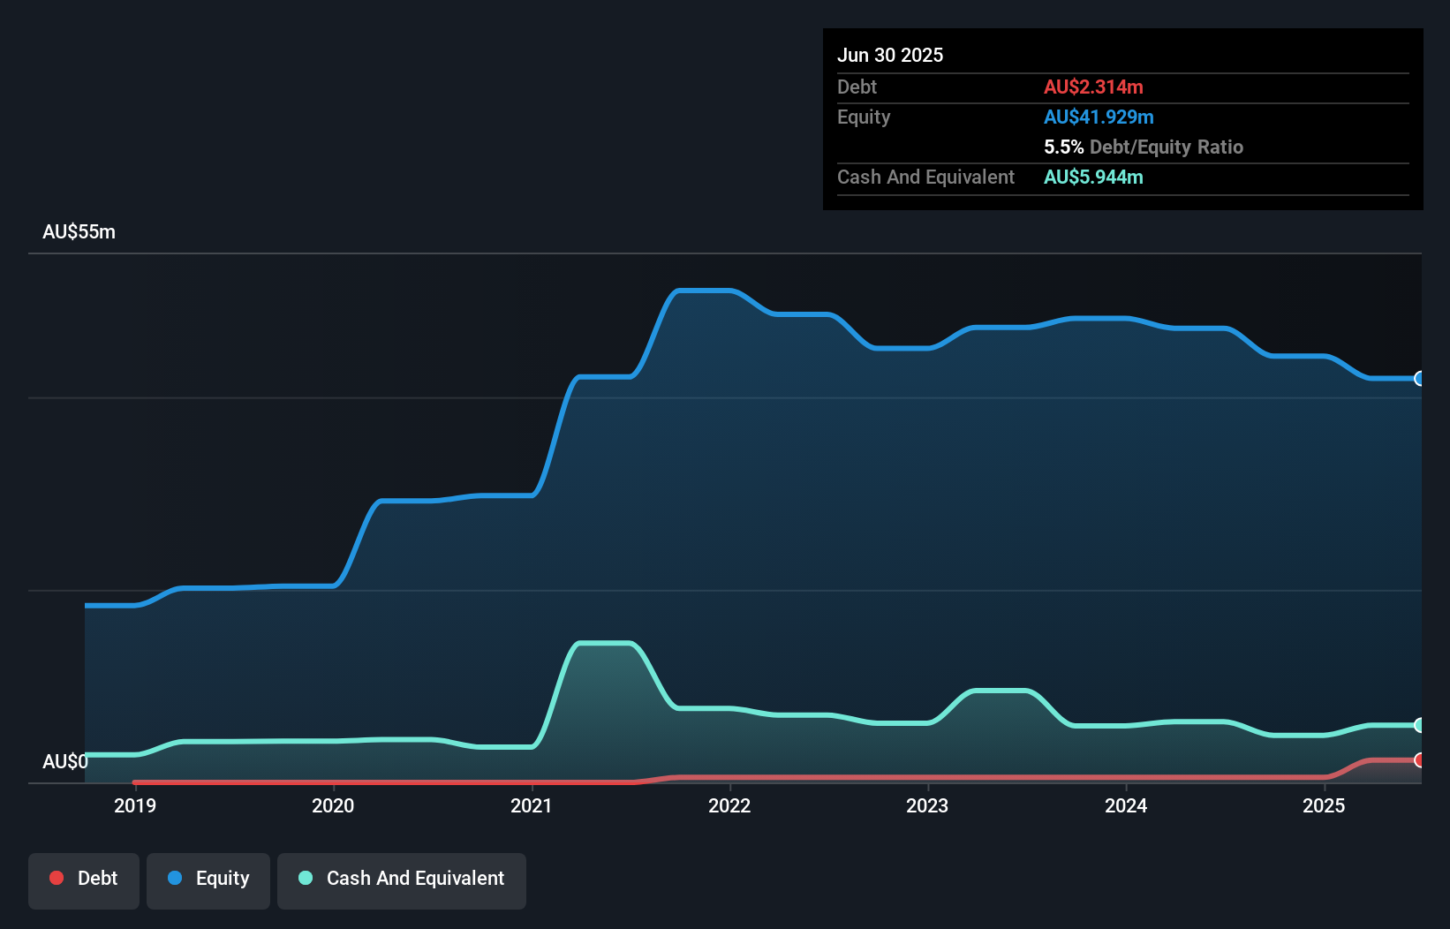Viewport: 1450px width, 929px height.
Task: Open details for the Debt/Equity Ratio row
Action: 1144,147
